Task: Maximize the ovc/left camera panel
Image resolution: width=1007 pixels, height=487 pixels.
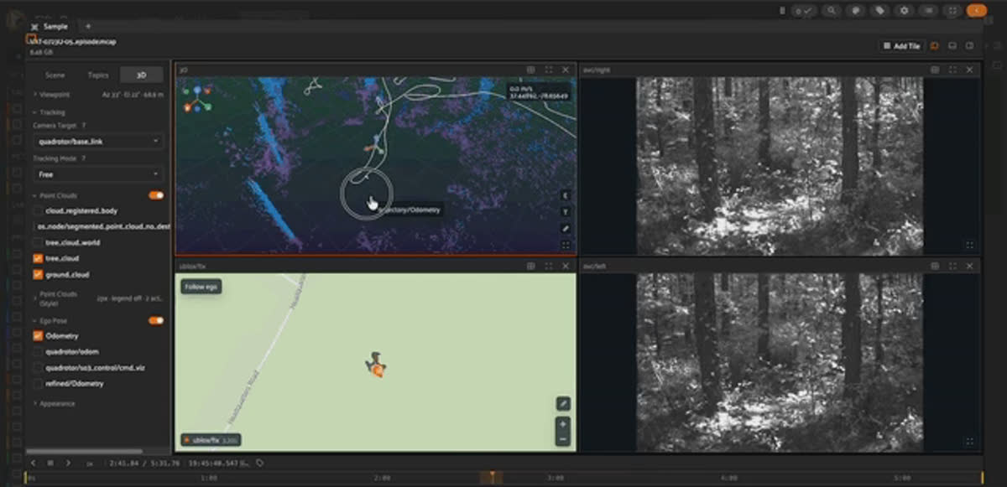Action: (x=952, y=266)
